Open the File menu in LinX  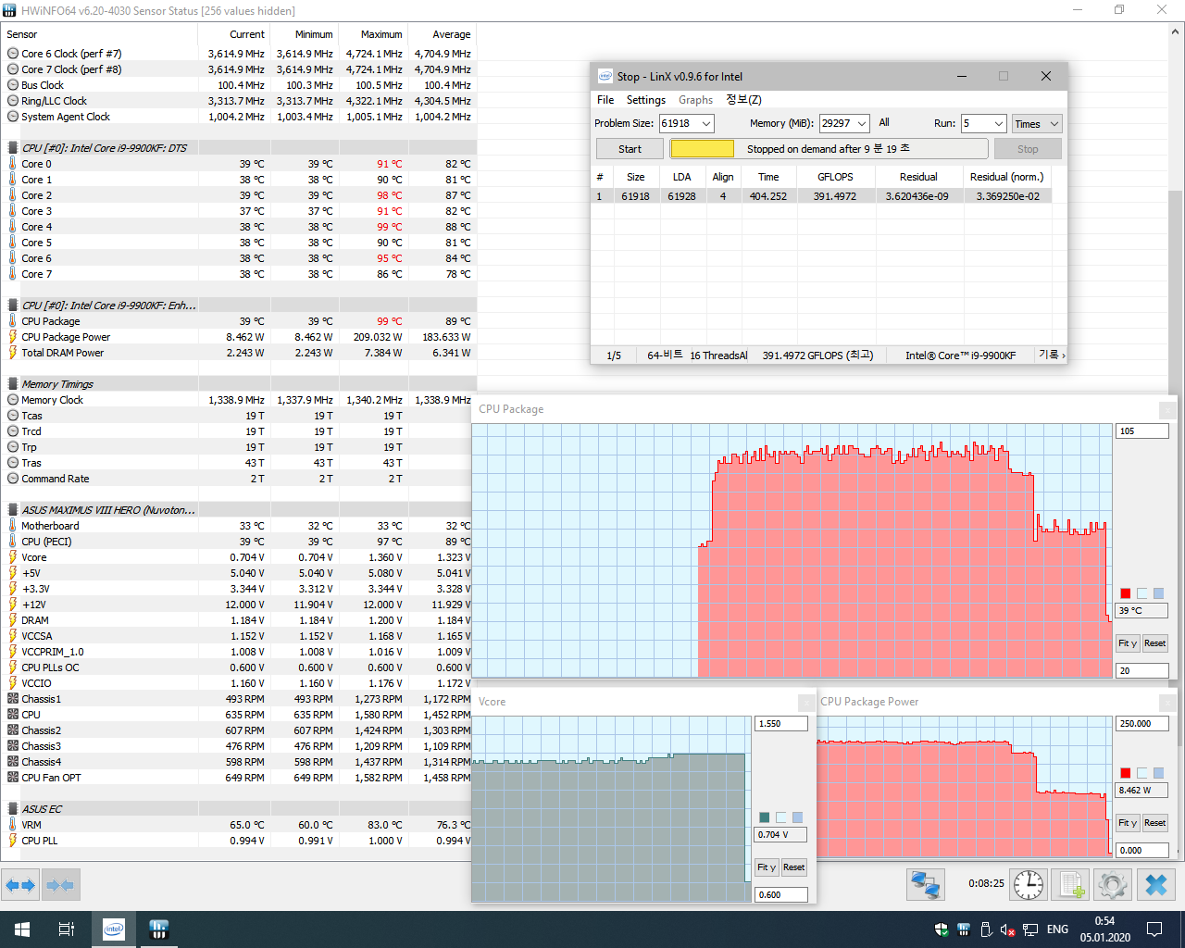605,100
